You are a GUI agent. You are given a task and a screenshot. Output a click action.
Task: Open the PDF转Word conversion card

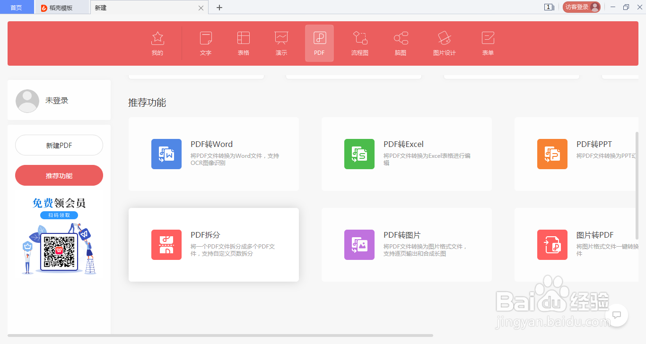tap(213, 154)
